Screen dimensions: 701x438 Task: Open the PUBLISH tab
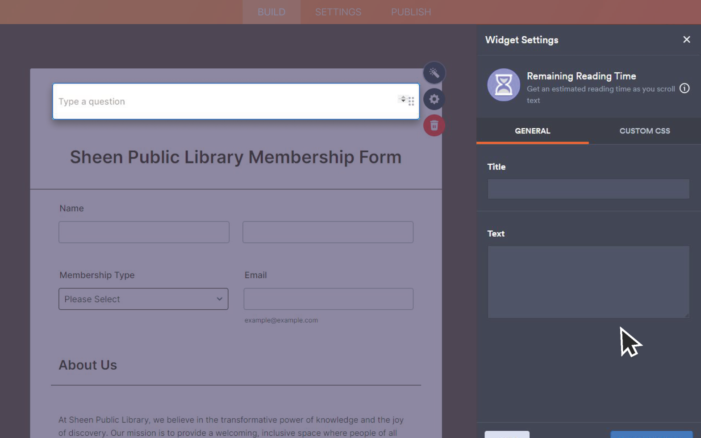pyautogui.click(x=411, y=12)
